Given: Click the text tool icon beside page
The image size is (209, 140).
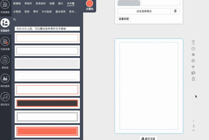Looking at the screenshot, I should 193,43.
